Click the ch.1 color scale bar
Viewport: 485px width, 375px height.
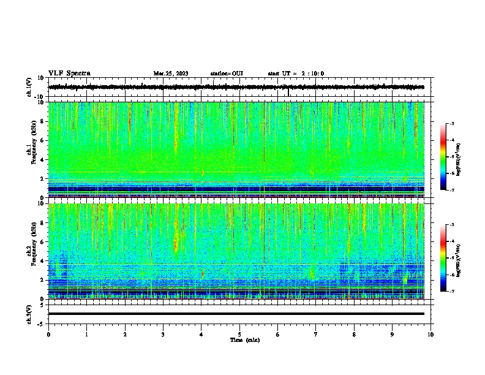[x=443, y=157]
